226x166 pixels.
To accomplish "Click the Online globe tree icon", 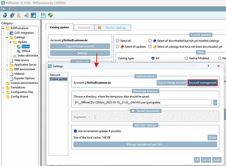I will point(19,47).
